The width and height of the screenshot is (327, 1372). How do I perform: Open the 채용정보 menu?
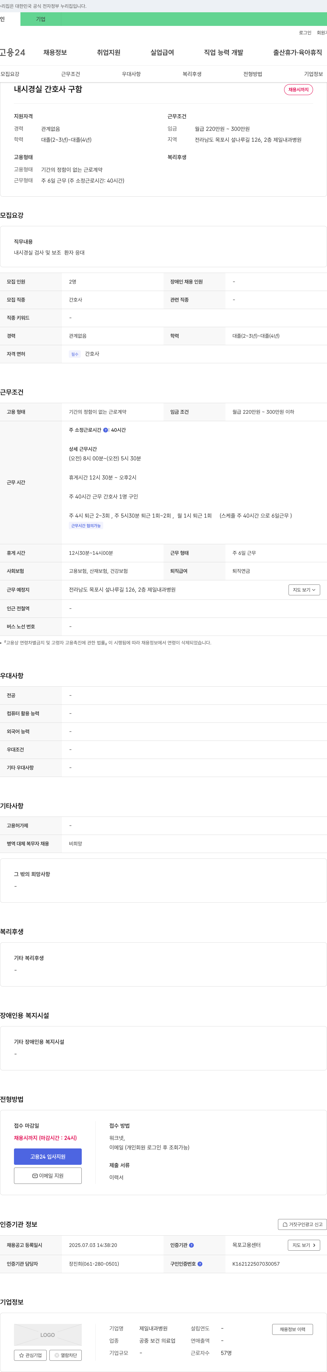pos(55,52)
